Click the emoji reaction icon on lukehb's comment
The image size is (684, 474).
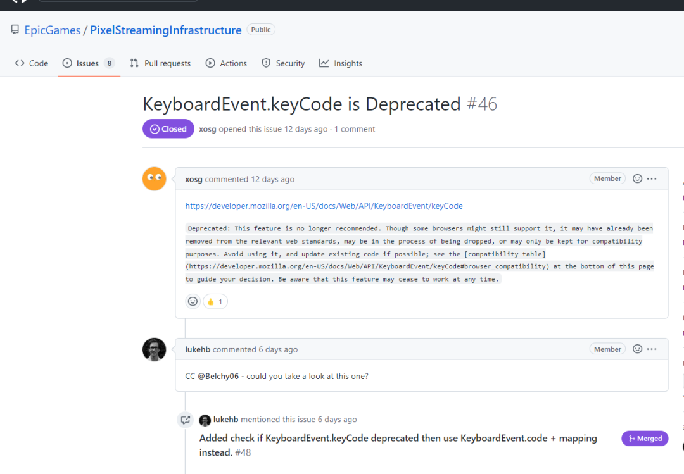coord(638,349)
